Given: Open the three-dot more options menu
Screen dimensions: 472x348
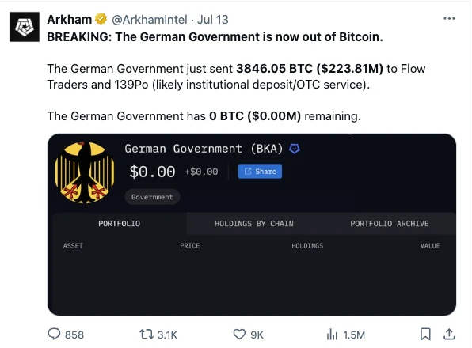Looking at the screenshot, I should click(449, 19).
